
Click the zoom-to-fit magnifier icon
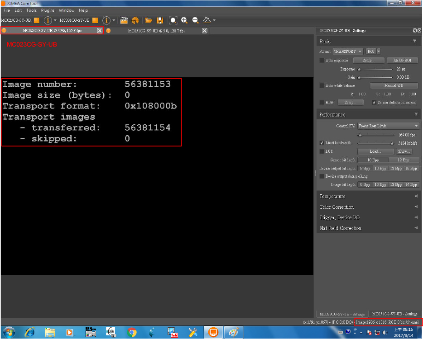[173, 20]
